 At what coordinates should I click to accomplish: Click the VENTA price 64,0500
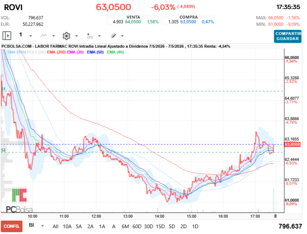[x=133, y=22]
